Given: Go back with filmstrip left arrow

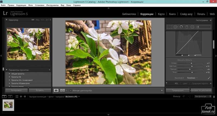Looking at the screenshot, I should pos(21,97).
